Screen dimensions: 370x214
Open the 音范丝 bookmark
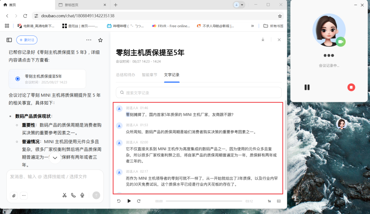click(x=80, y=26)
